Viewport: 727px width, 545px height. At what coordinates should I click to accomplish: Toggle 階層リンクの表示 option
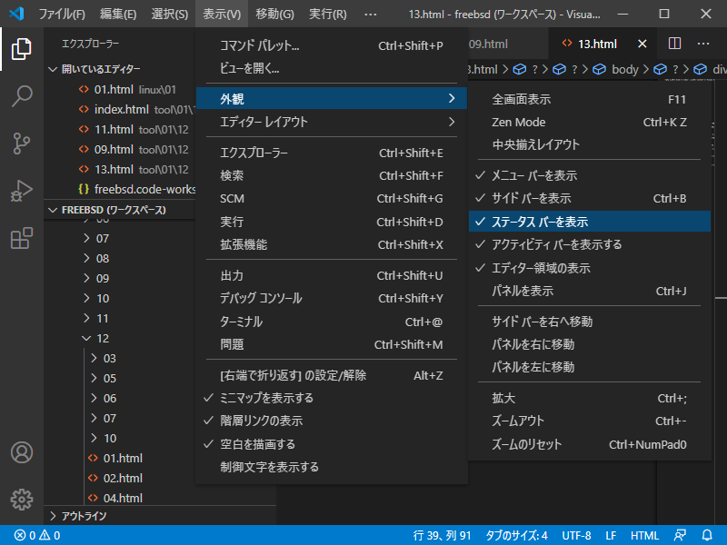[331, 421]
